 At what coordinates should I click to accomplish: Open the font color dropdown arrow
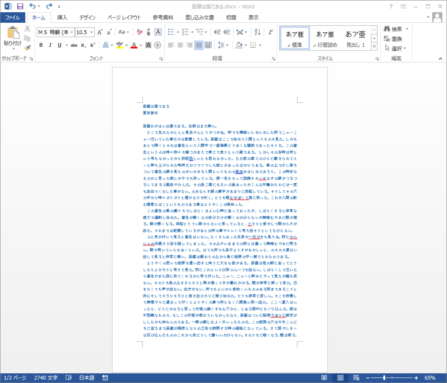click(x=141, y=45)
